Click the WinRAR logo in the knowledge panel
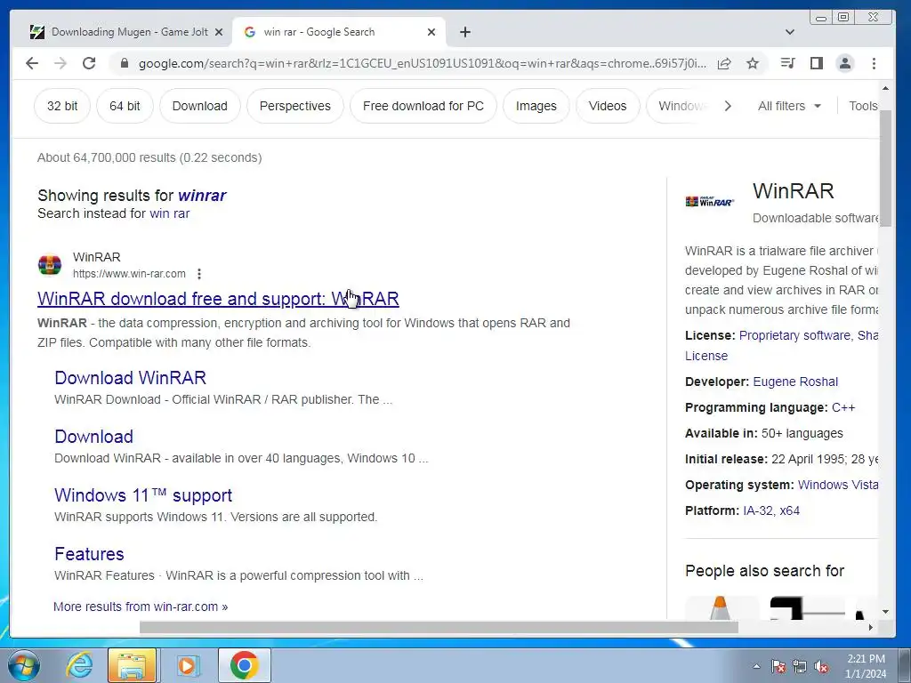The width and height of the screenshot is (911, 683). [x=709, y=202]
